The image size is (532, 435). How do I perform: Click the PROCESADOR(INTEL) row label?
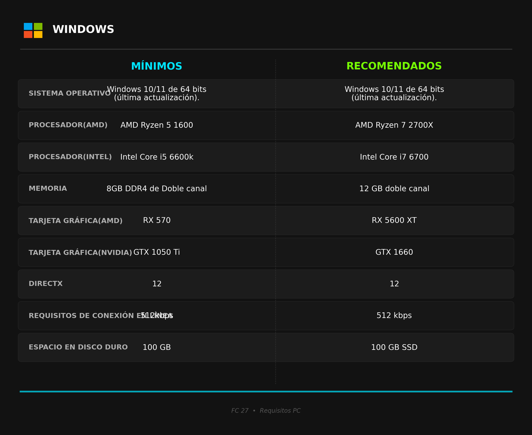coord(70,157)
